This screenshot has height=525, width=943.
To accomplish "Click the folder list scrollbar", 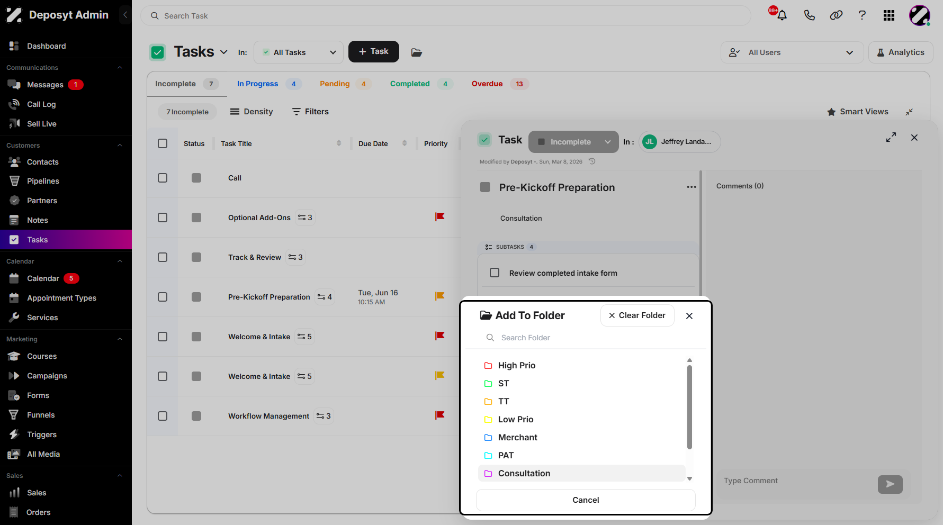I will coord(689,406).
